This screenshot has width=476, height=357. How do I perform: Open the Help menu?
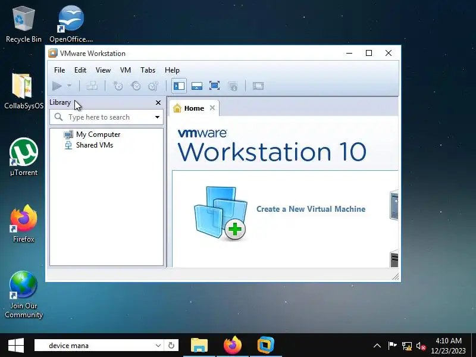[172, 70]
